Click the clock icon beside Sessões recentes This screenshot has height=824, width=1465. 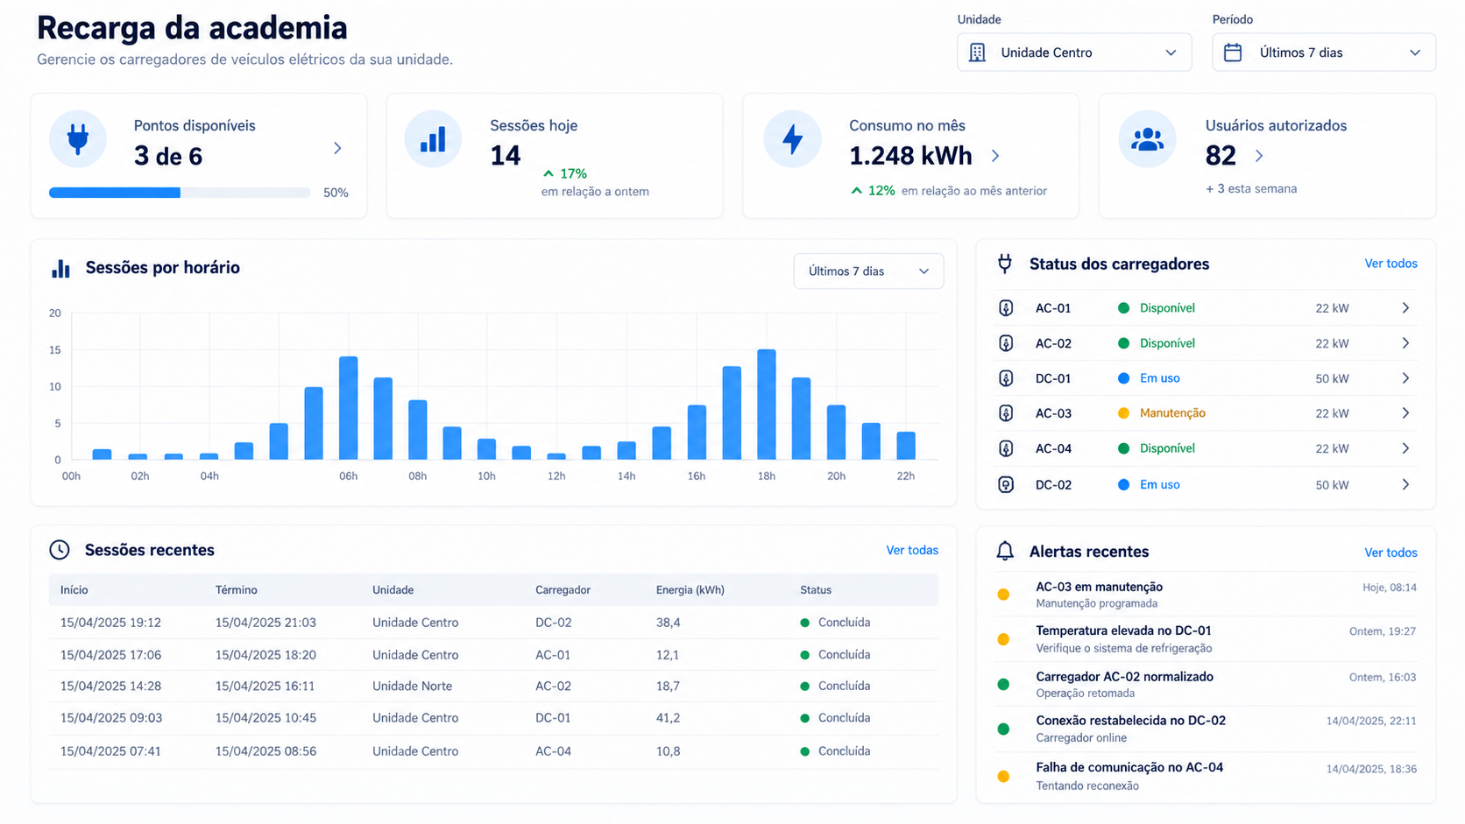point(60,550)
